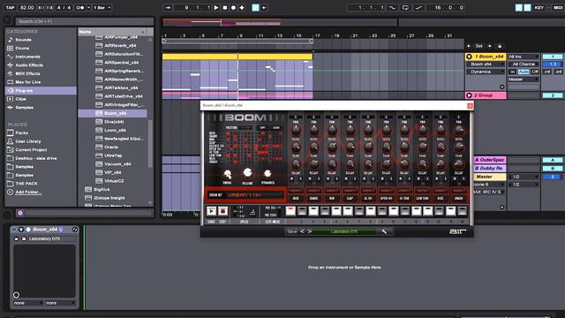The image size is (565, 318).
Task: Open the User Library place
Action: (x=28, y=141)
